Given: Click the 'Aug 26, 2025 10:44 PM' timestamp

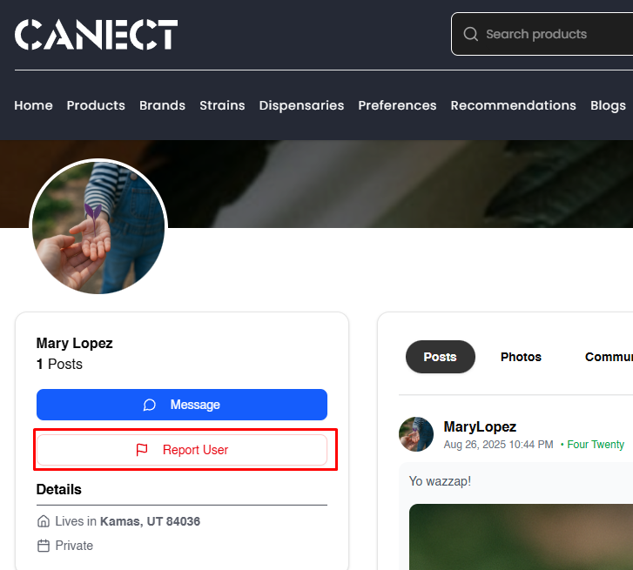Looking at the screenshot, I should (x=498, y=444).
